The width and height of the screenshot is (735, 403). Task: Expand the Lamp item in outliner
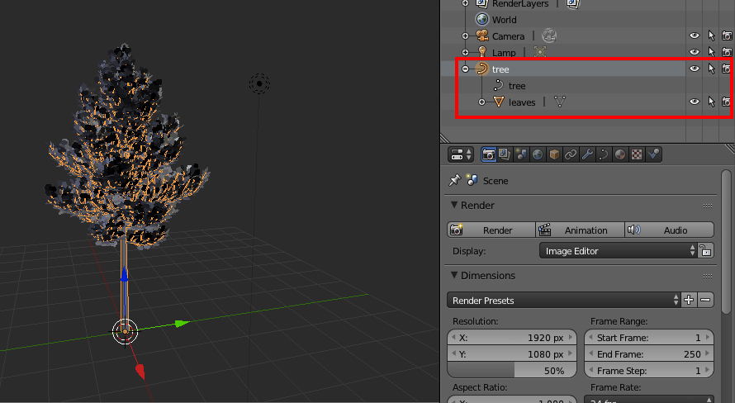[465, 53]
